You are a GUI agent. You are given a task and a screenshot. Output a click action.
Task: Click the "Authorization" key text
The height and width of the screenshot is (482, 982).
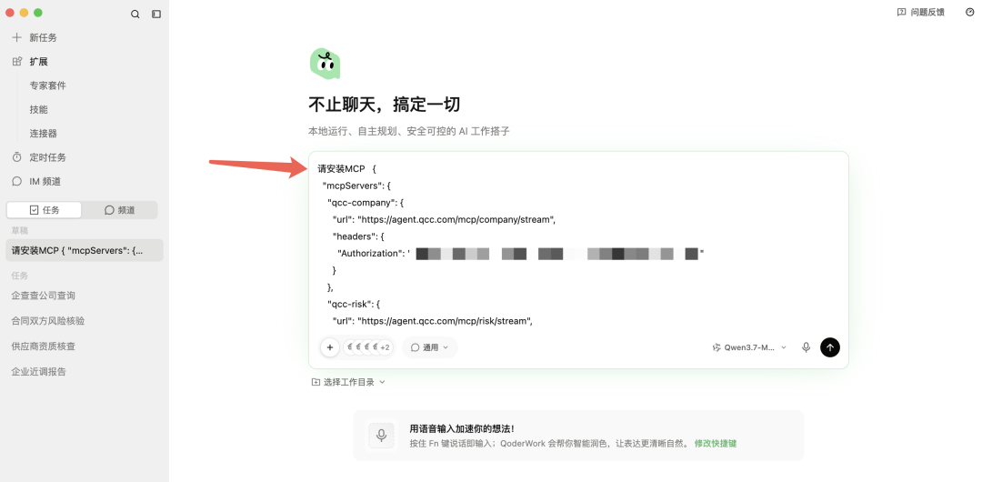[369, 253]
